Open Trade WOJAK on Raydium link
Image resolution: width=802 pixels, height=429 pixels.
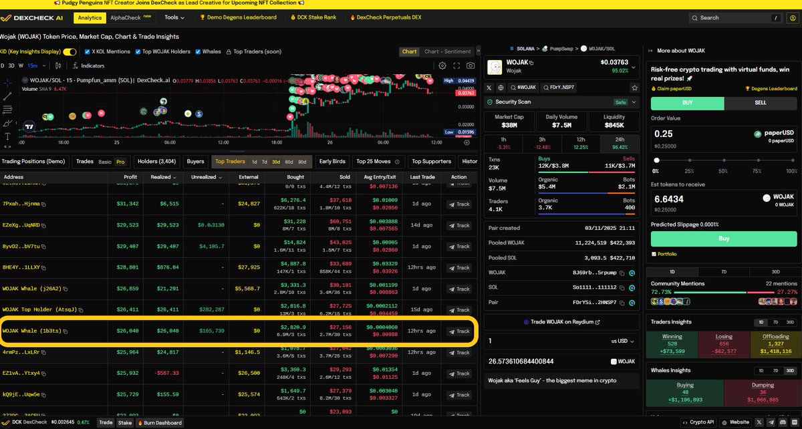pos(561,322)
